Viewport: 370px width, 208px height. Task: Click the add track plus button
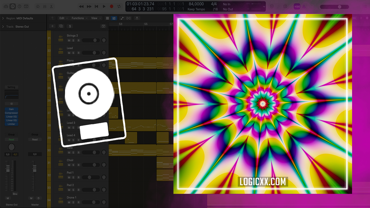[52, 26]
